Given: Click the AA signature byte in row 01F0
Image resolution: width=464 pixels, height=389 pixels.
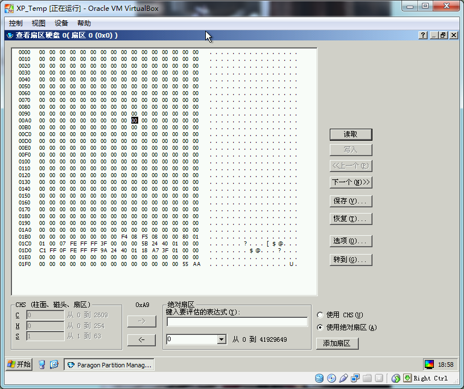Looking at the screenshot, I should pyautogui.click(x=197, y=264).
